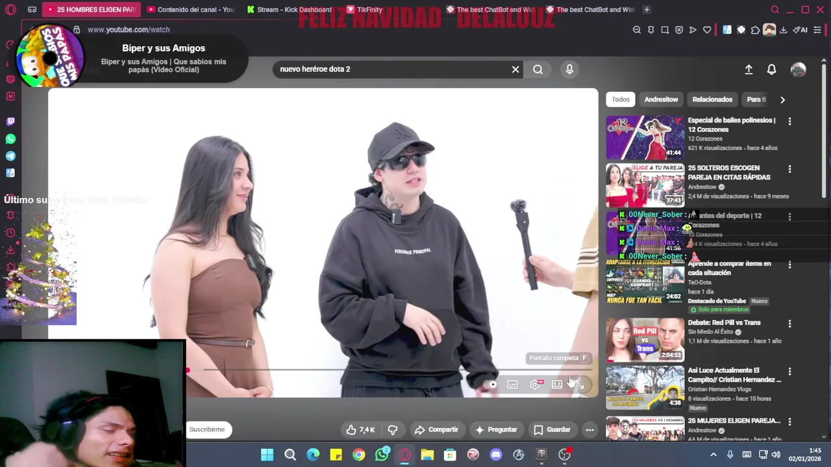Screen dimensions: 831x467
Task: Click the send-flow arrow icon in address bar
Action: click(693, 30)
